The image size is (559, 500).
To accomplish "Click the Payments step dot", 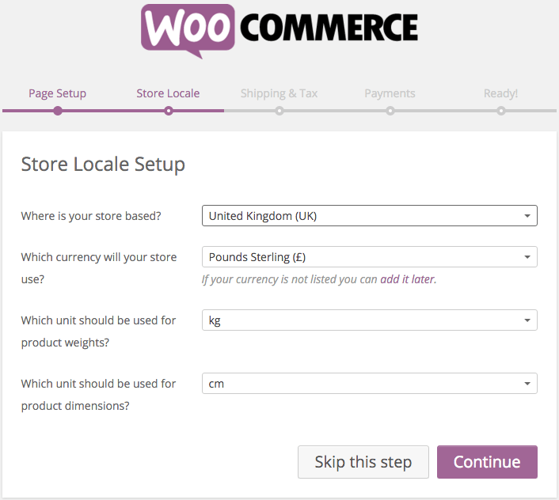I will (390, 111).
